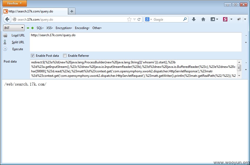
Task: Go back with the back arrow
Action: pyautogui.click(x=7, y=20)
